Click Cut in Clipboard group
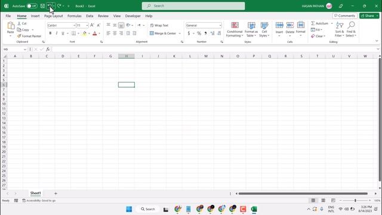This screenshot has height=215, width=382. pos(22,23)
